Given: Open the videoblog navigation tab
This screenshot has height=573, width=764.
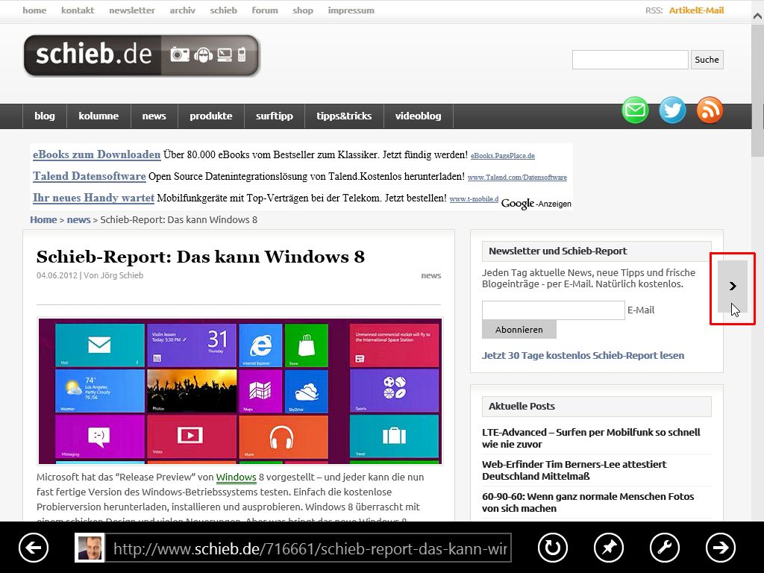Looking at the screenshot, I should (x=418, y=116).
